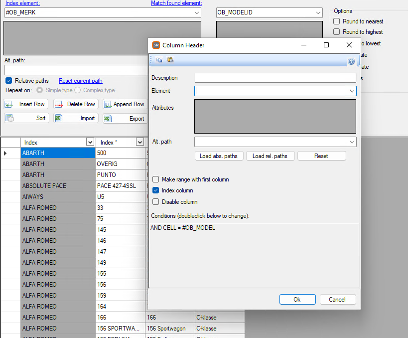This screenshot has width=408, height=338.
Task: Click the Index * cell with value 156
Action: (120, 284)
